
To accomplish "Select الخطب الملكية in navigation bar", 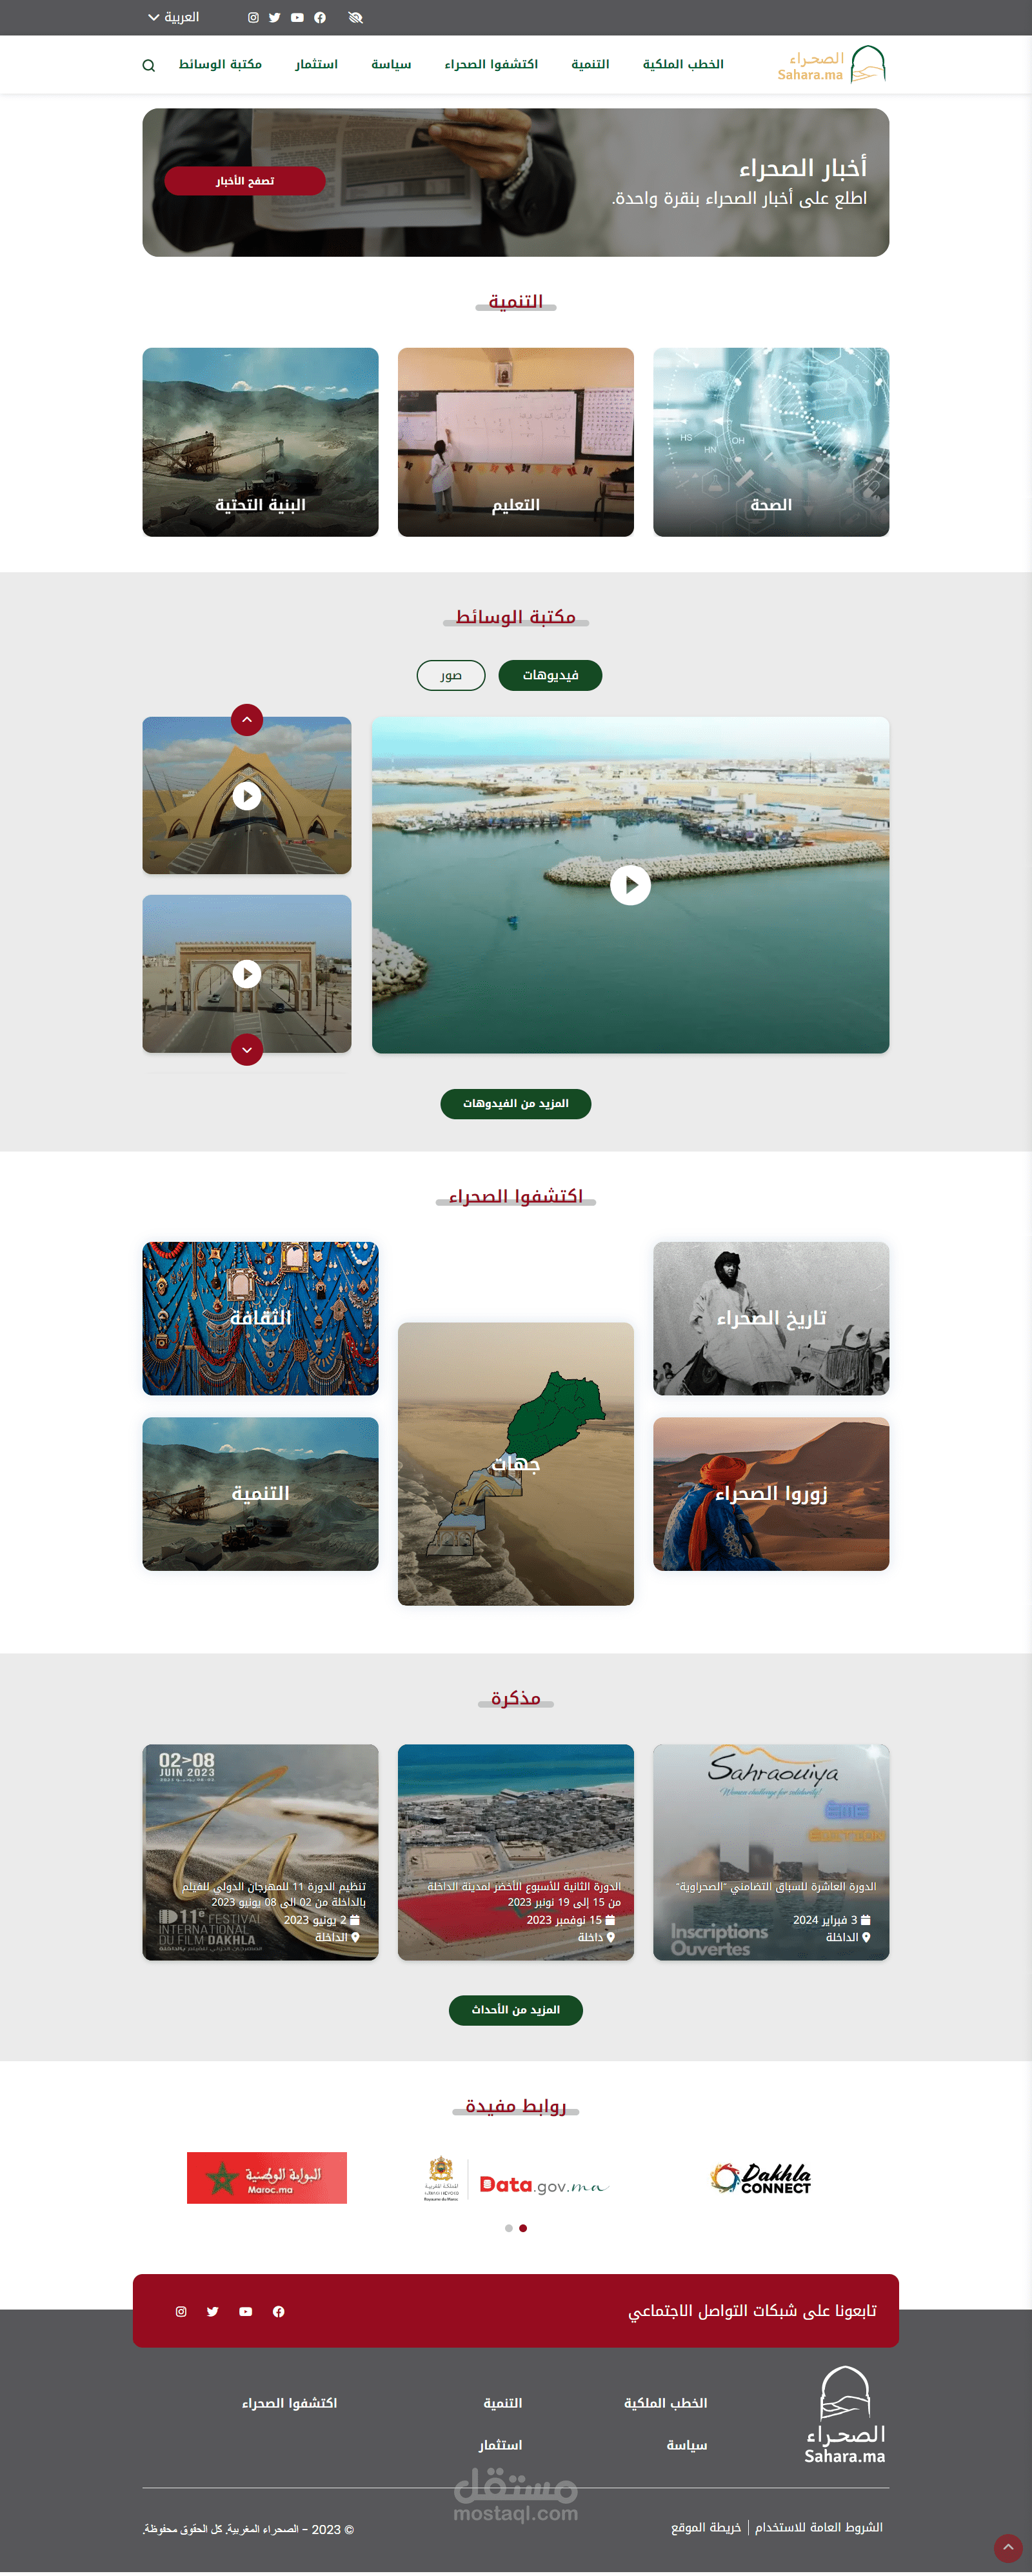I will [683, 64].
